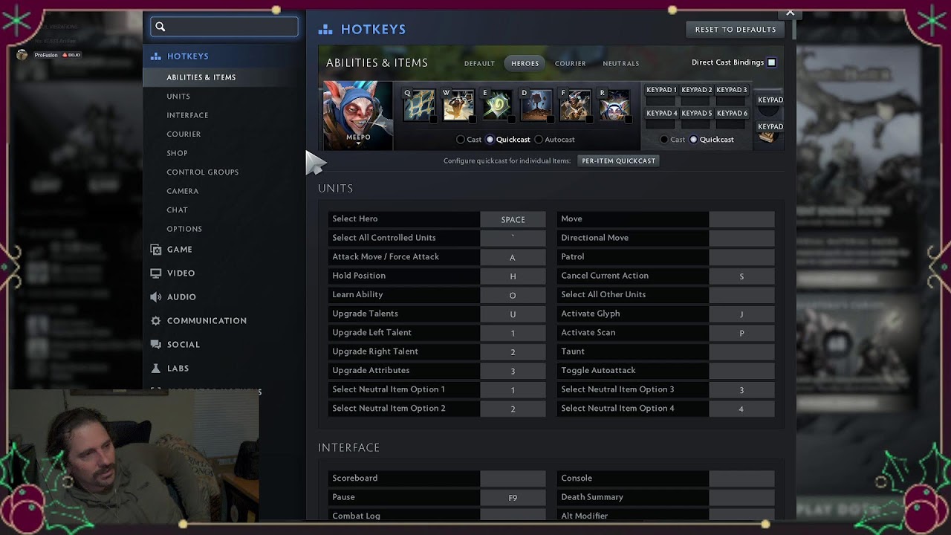Open the Game settings section icon
Image resolution: width=951 pixels, height=535 pixels.
pos(155,250)
